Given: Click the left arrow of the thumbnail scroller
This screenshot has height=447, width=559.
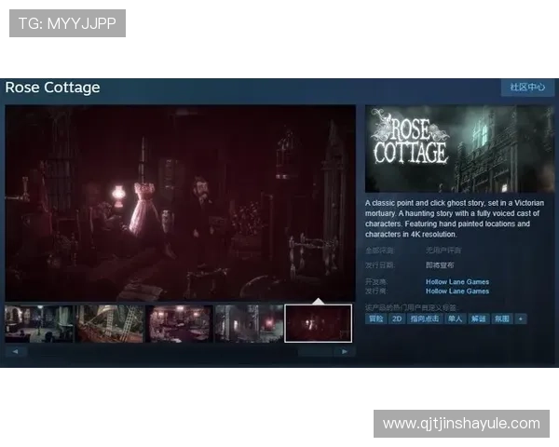Looking at the screenshot, I should click(x=15, y=352).
